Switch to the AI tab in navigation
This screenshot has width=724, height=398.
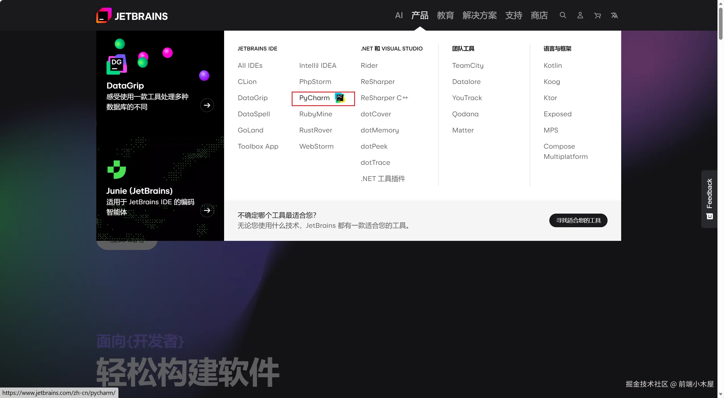(398, 15)
